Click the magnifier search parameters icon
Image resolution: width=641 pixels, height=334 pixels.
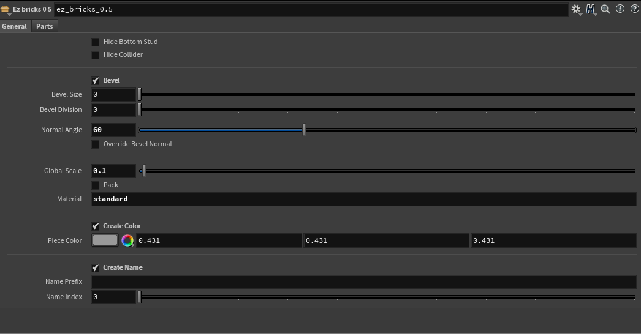[605, 9]
